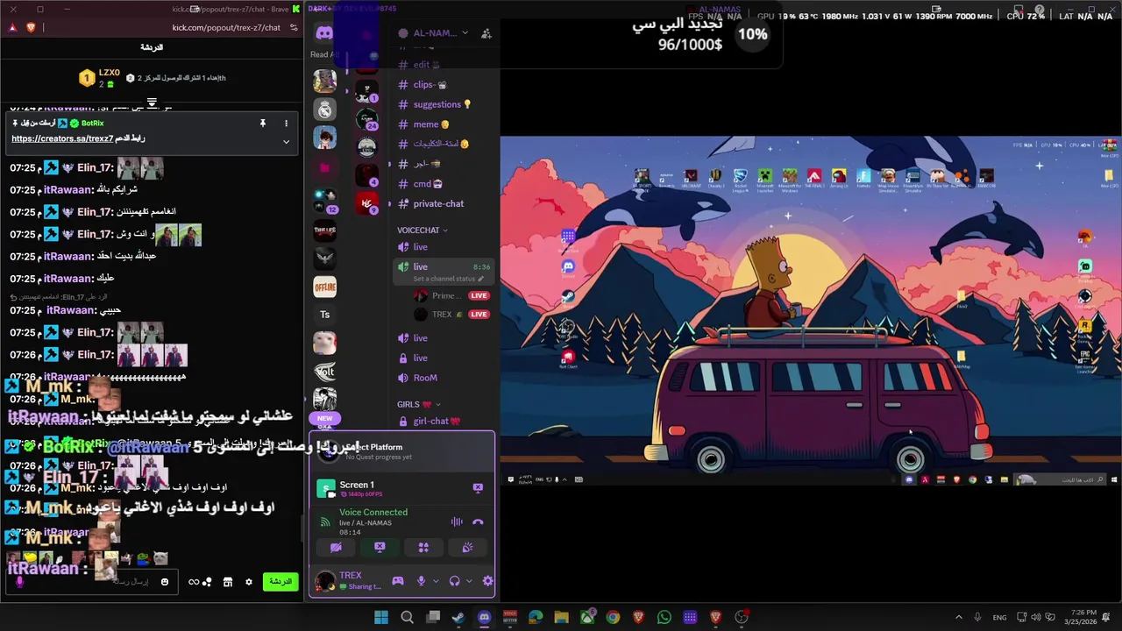This screenshot has height=631, width=1122.
Task: Click Read All in Discord server bar
Action: [324, 54]
